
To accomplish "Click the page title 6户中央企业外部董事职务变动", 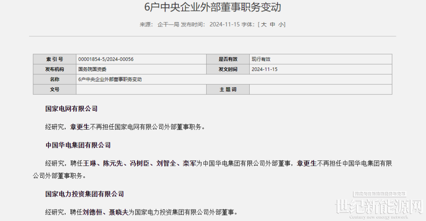I will click(213, 7).
